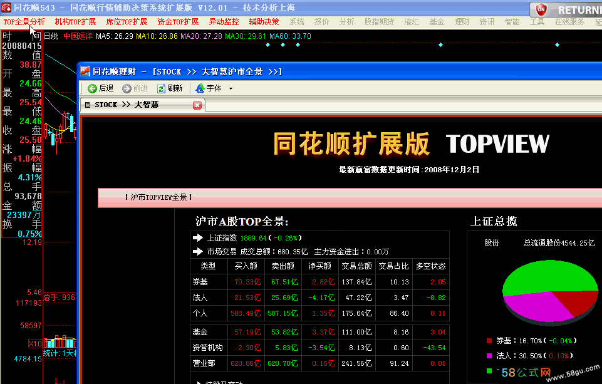Click the MA60: 33.70 indicator

[290, 36]
